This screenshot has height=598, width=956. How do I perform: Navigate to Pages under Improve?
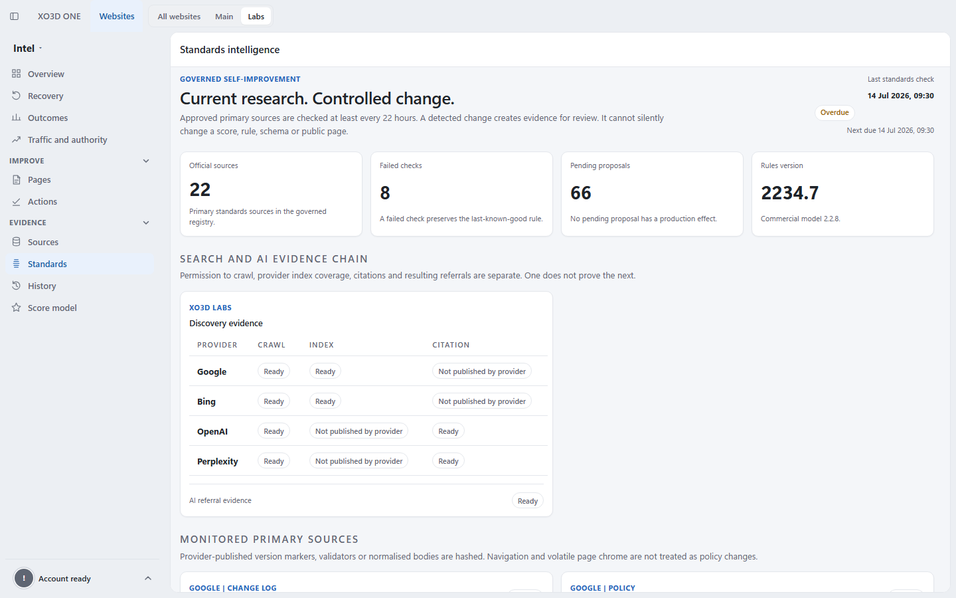click(80, 179)
